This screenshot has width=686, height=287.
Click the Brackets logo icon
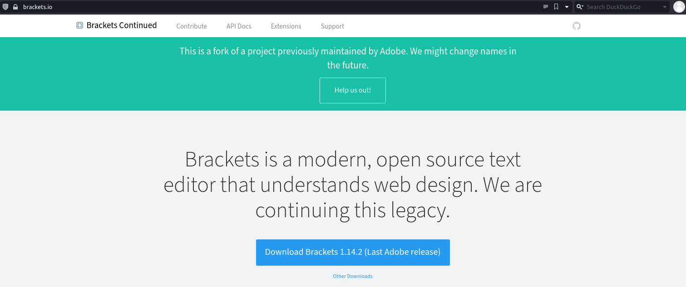pos(79,25)
